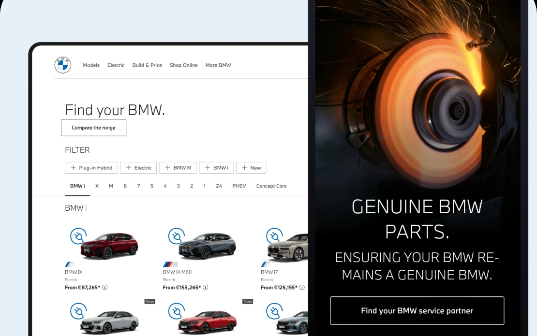Click the New badge above the red sedan

248,302
